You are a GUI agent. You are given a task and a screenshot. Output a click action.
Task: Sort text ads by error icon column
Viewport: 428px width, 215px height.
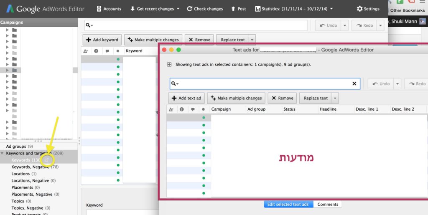click(181, 109)
